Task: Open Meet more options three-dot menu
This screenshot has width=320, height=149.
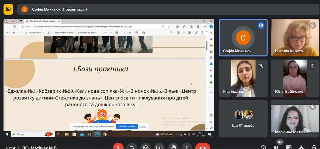Action: point(187,147)
